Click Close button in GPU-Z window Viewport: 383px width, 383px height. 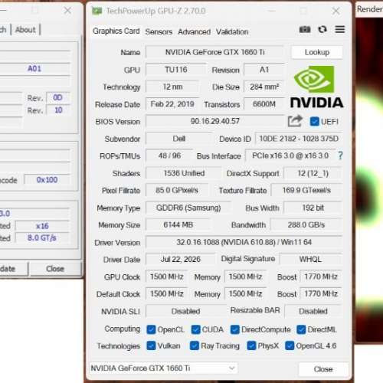323,369
